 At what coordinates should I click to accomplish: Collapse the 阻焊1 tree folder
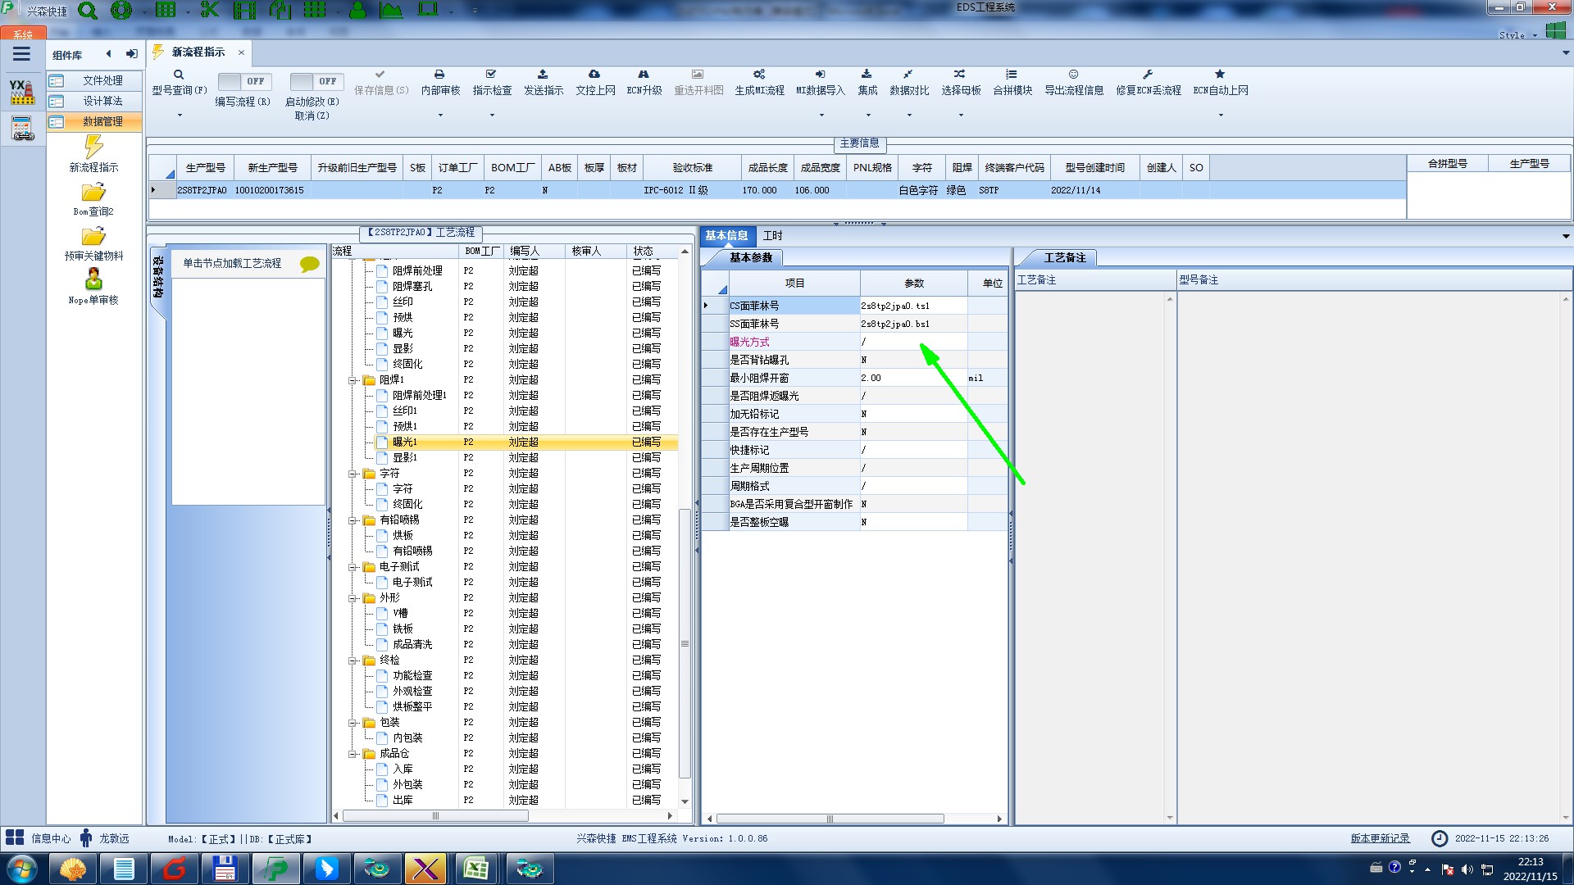(x=353, y=380)
